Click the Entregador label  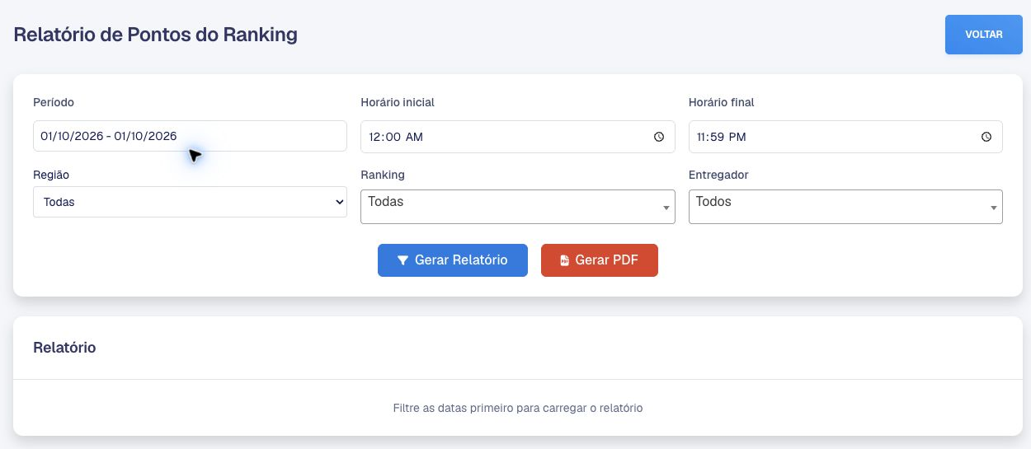(x=718, y=175)
